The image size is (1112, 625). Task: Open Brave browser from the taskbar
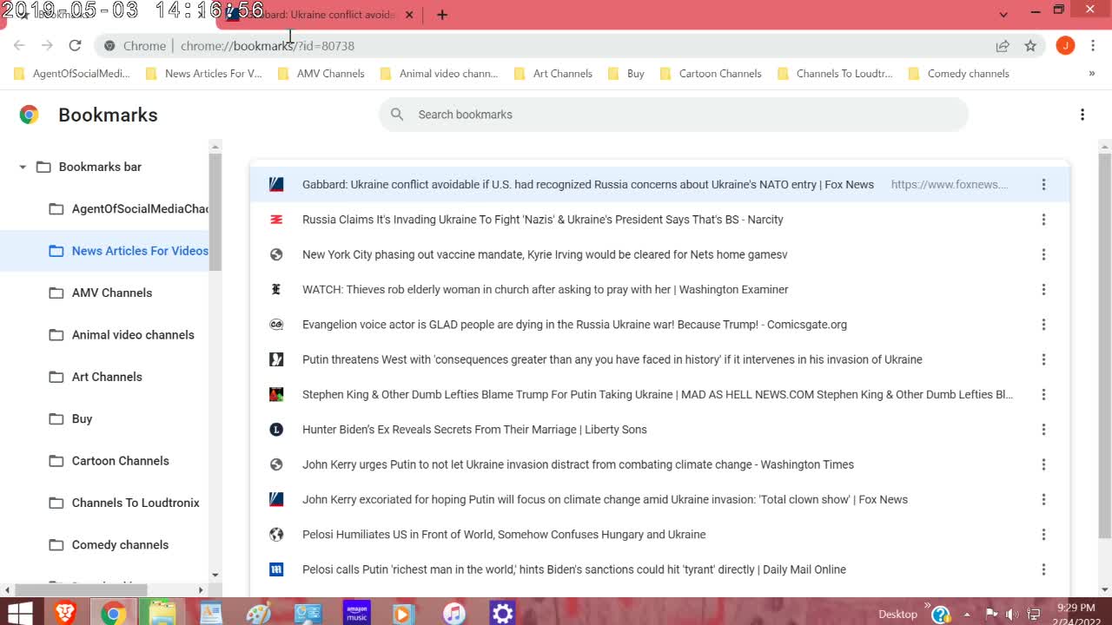click(66, 614)
